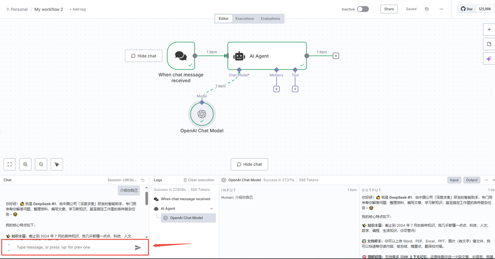
Task: Click the 'Success in 27.371s' status text
Action: pyautogui.click(x=279, y=180)
